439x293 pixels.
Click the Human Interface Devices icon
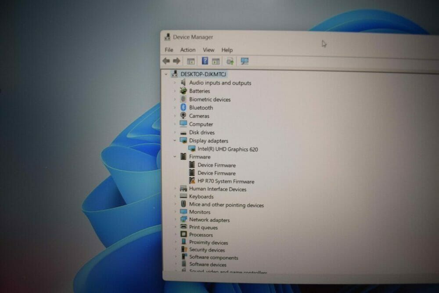click(184, 188)
